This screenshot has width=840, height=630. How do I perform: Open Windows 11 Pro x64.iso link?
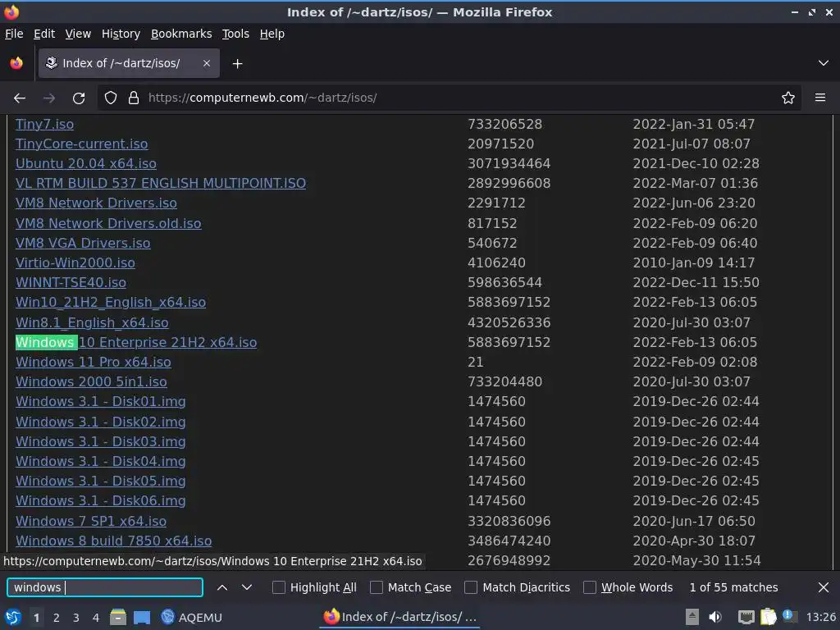click(x=94, y=363)
